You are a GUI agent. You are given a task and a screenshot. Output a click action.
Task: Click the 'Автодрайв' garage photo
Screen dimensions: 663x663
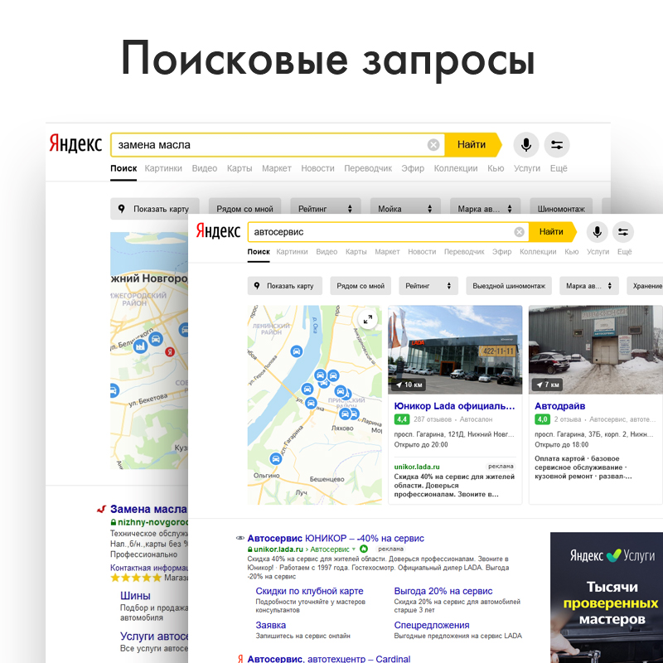(x=595, y=350)
